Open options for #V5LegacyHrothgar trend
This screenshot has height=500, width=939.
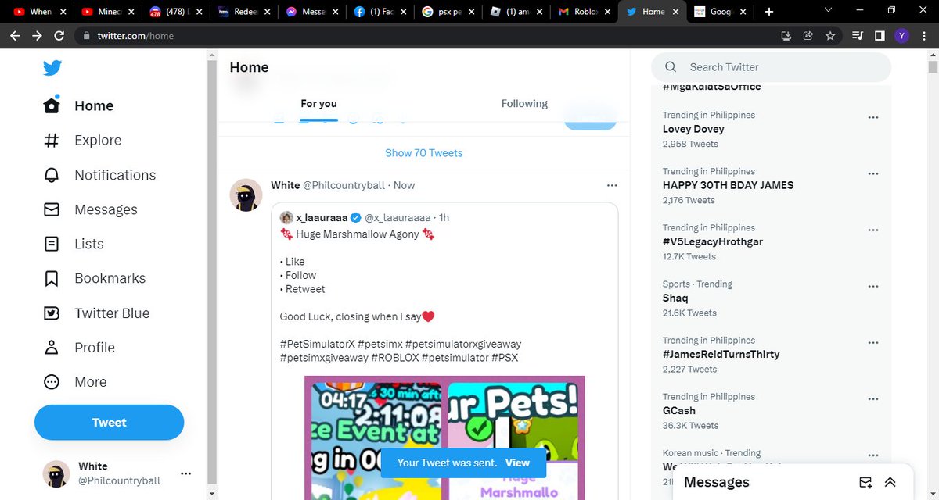point(873,230)
